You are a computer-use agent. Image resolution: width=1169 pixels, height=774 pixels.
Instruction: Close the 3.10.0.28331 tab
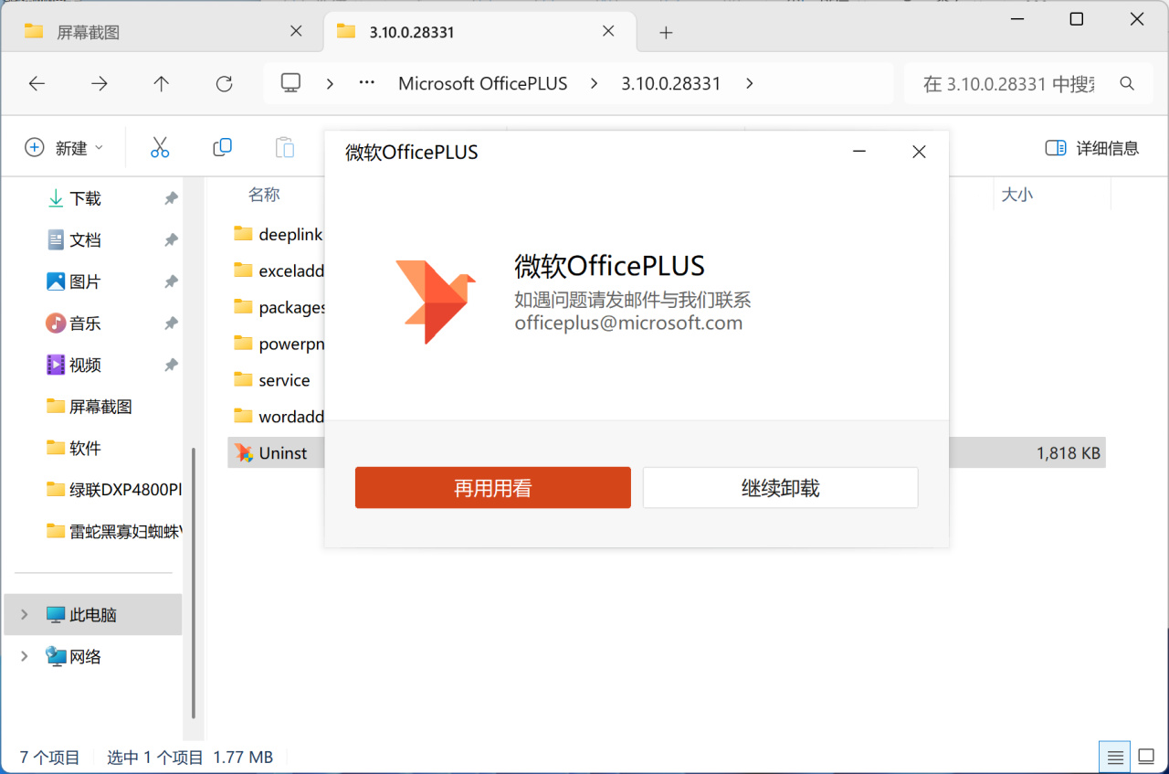tap(608, 31)
